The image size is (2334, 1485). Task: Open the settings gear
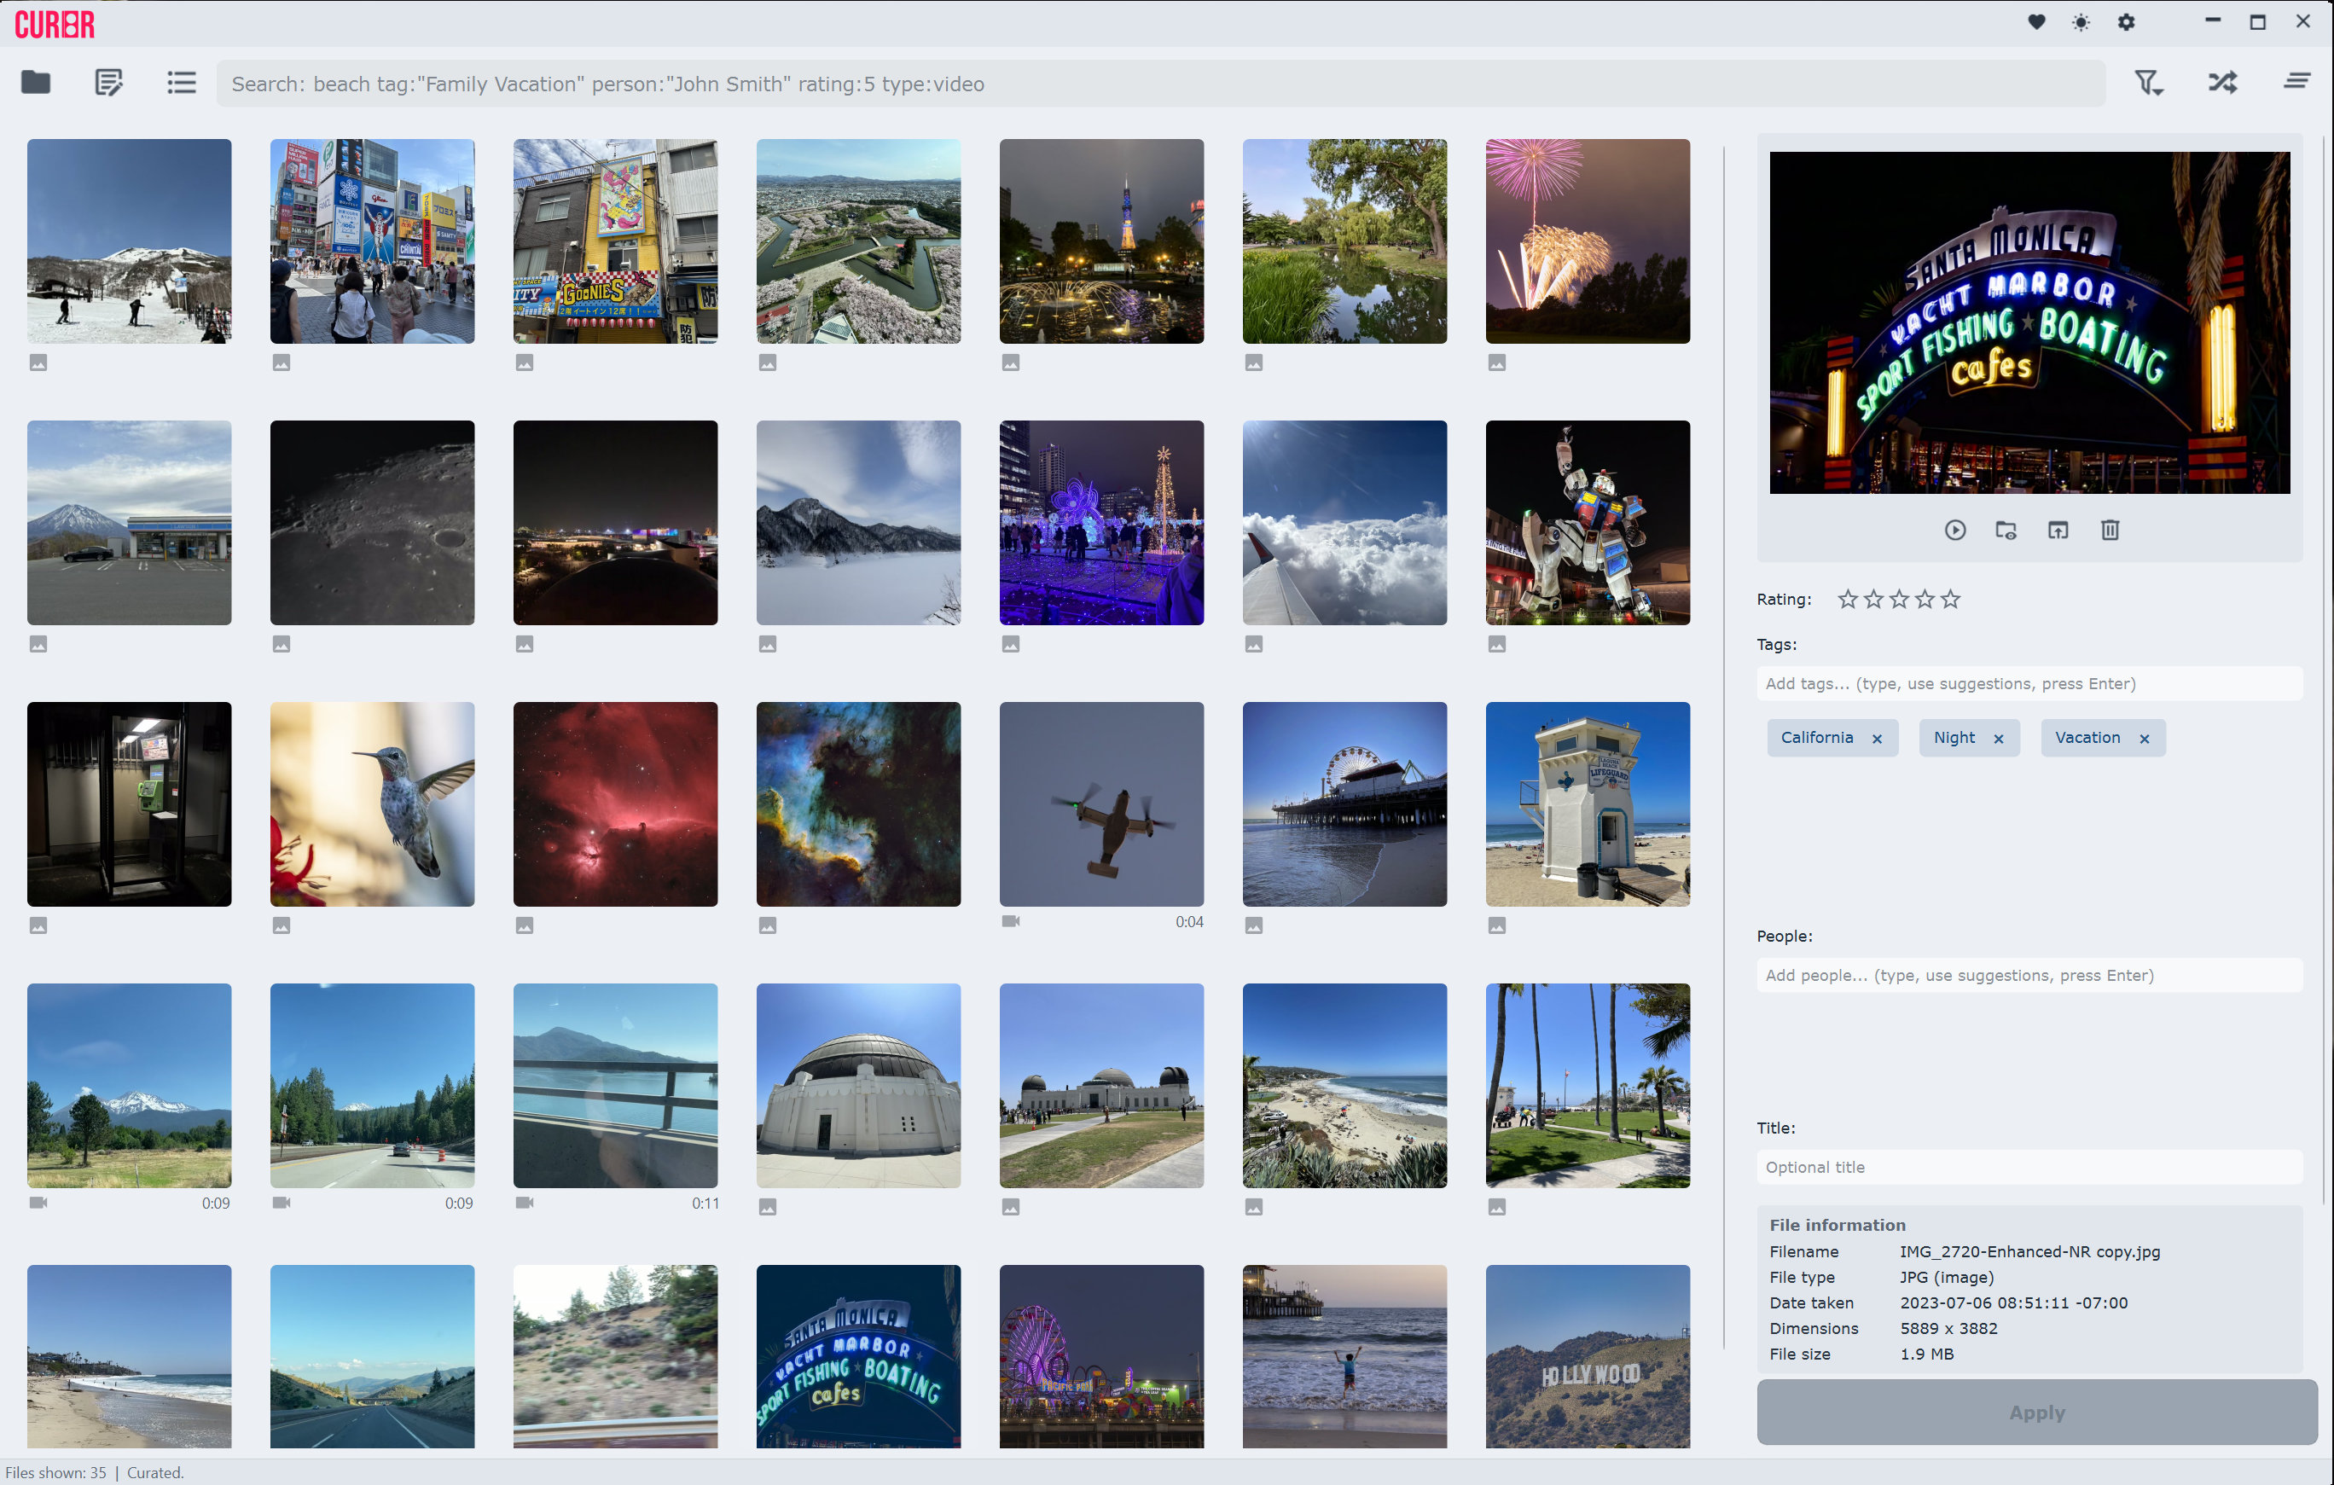2126,21
